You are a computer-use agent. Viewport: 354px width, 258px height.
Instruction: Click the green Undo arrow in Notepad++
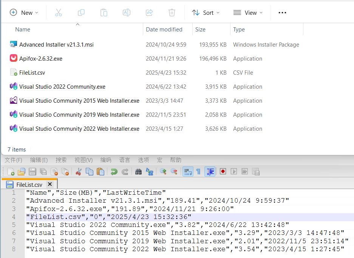coord(114,172)
